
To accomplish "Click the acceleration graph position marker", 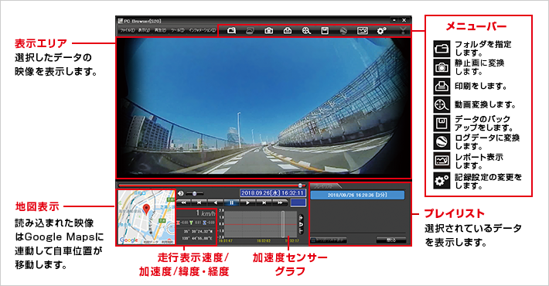I will coord(283,224).
